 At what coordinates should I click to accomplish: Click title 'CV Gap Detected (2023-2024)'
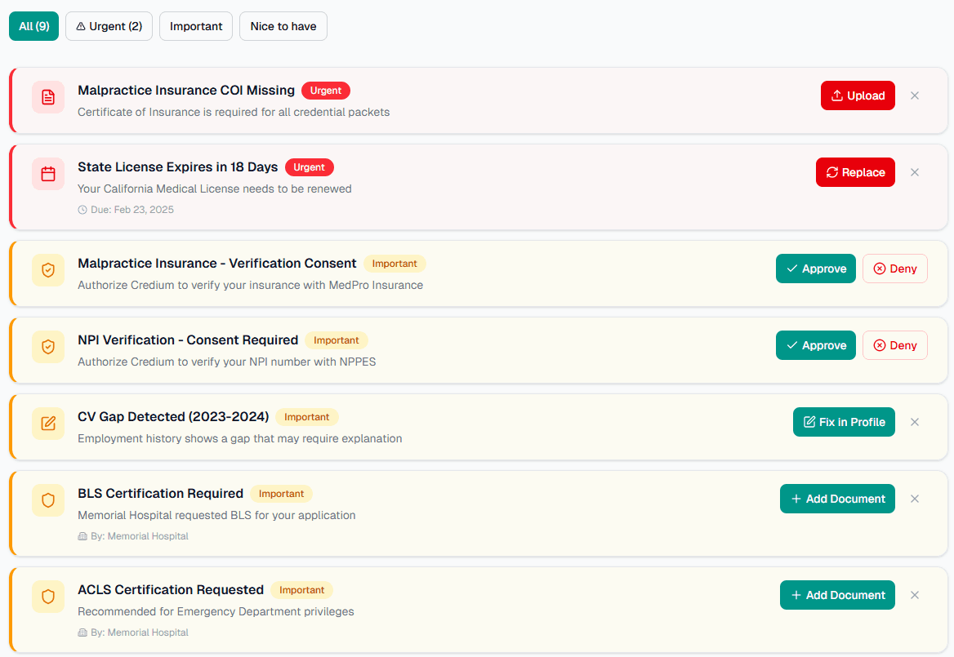tap(173, 416)
